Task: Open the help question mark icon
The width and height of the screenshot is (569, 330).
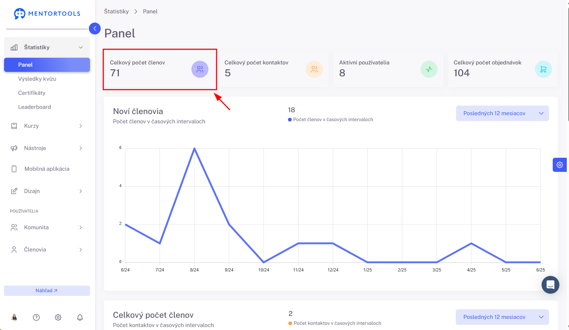Action: [36, 317]
